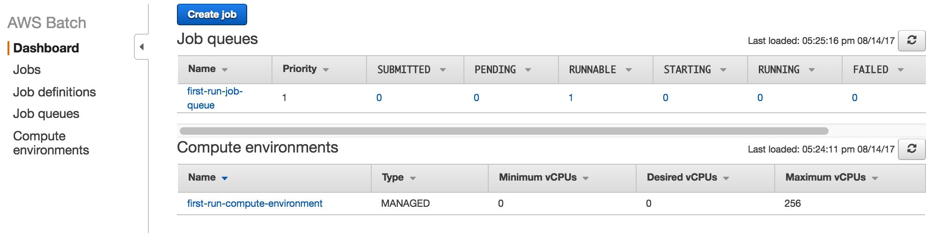Click the FAILED column sort arrow
940x233 pixels.
point(900,70)
